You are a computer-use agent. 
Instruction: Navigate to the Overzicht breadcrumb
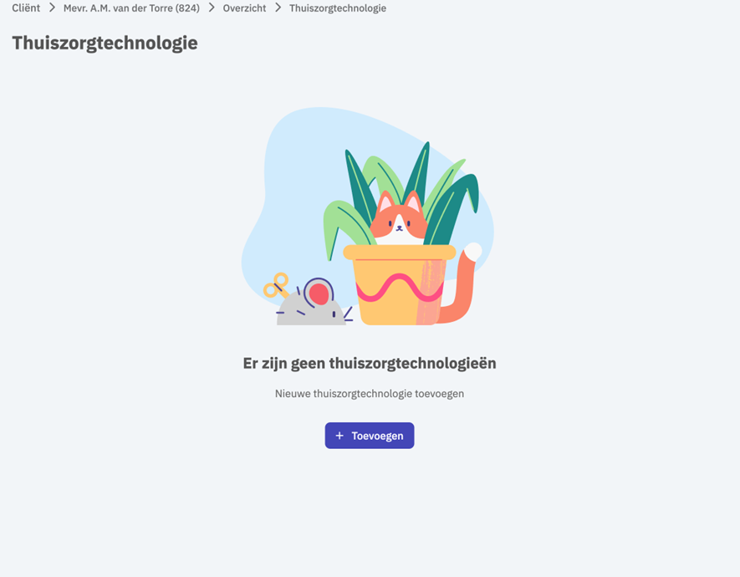pyautogui.click(x=244, y=8)
